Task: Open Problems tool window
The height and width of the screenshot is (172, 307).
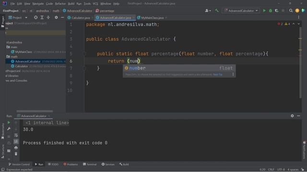Action: [71, 164]
